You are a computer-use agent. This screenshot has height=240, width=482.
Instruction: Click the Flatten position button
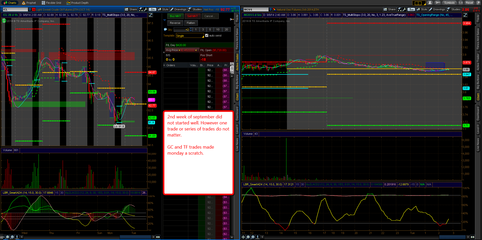191,23
